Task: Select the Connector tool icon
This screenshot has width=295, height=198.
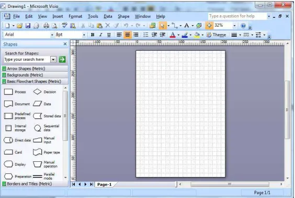Action: point(175,26)
